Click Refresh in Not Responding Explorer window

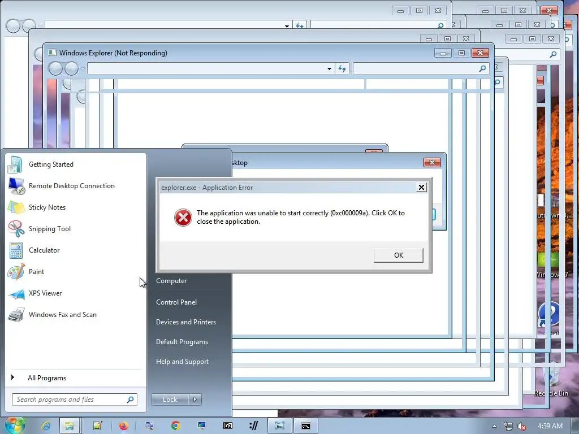point(342,68)
